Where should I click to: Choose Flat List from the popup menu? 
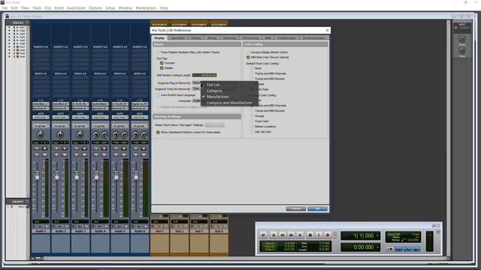[213, 85]
